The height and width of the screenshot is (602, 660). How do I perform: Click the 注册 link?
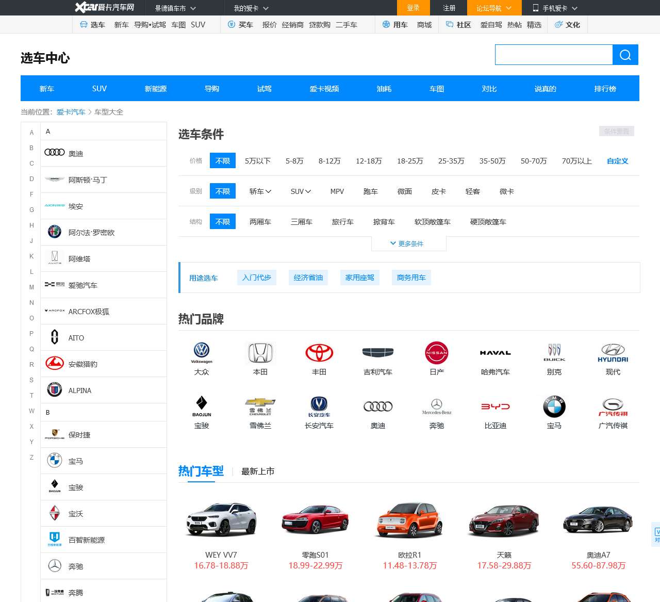coord(450,8)
